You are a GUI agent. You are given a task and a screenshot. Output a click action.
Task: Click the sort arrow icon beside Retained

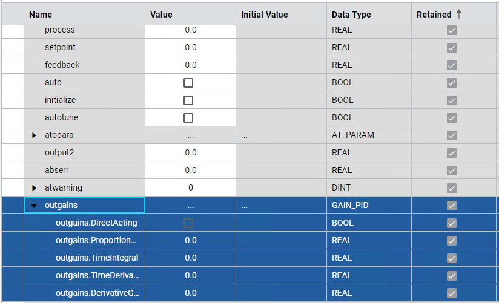459,14
